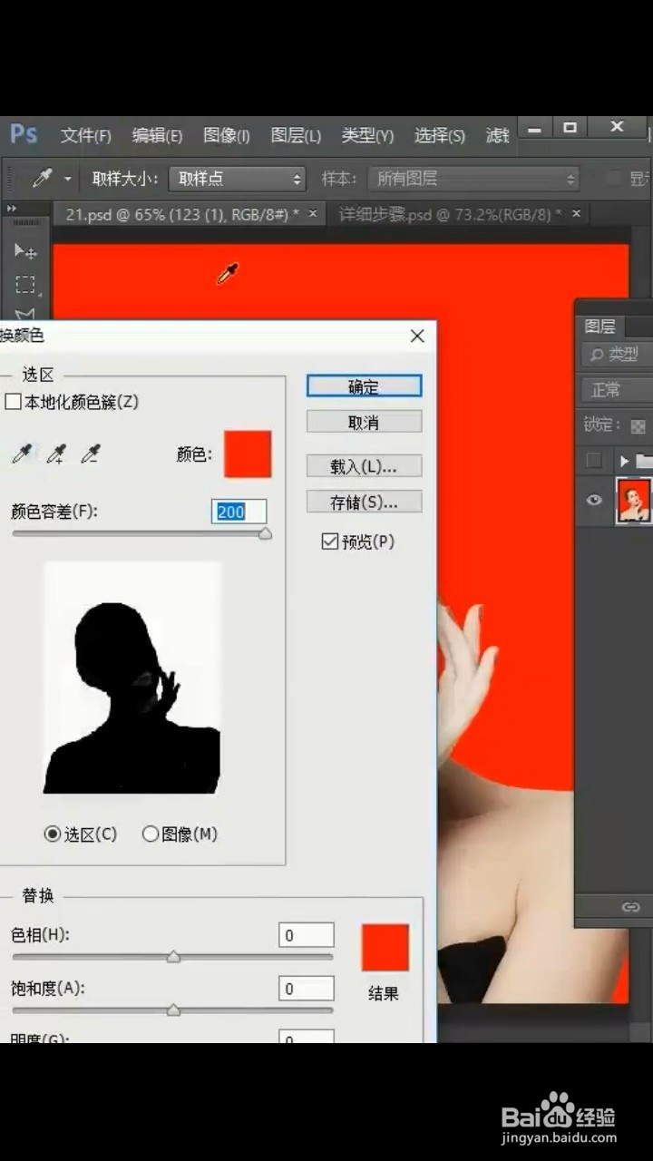Open the 取样大小 取样点 dropdown
653x1161 pixels.
[237, 179]
